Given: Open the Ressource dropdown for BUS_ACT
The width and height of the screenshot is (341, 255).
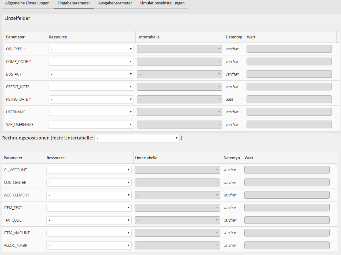Looking at the screenshot, I should (x=91, y=74).
